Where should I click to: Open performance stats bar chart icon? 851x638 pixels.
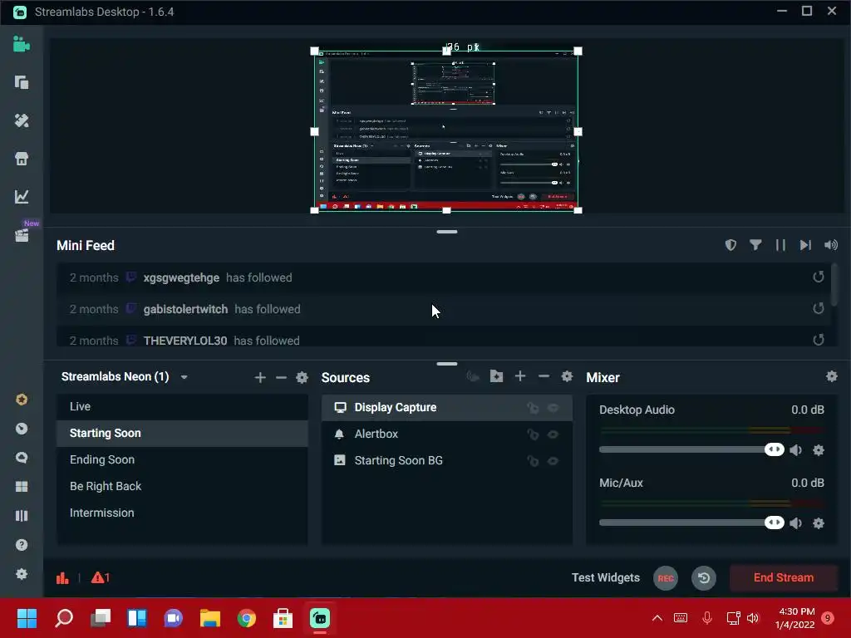click(62, 578)
